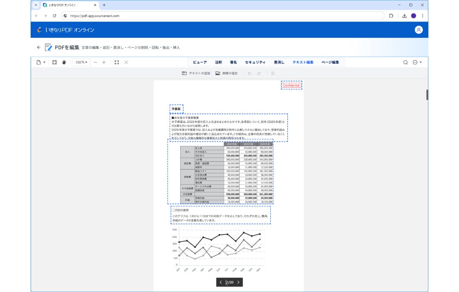The width and height of the screenshot is (459, 292).
Task: Open the text properties sliders icon
Action: point(273,73)
